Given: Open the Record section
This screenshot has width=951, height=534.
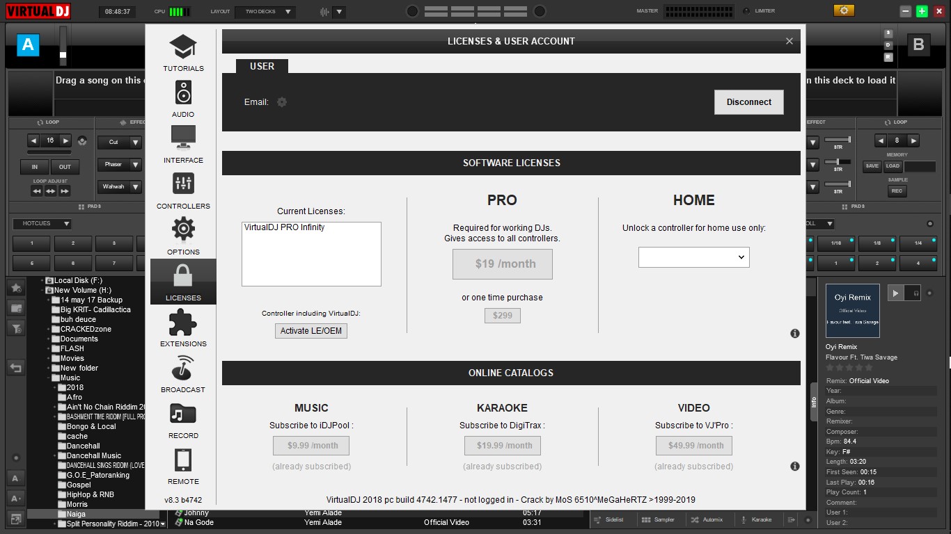Looking at the screenshot, I should 183,420.
